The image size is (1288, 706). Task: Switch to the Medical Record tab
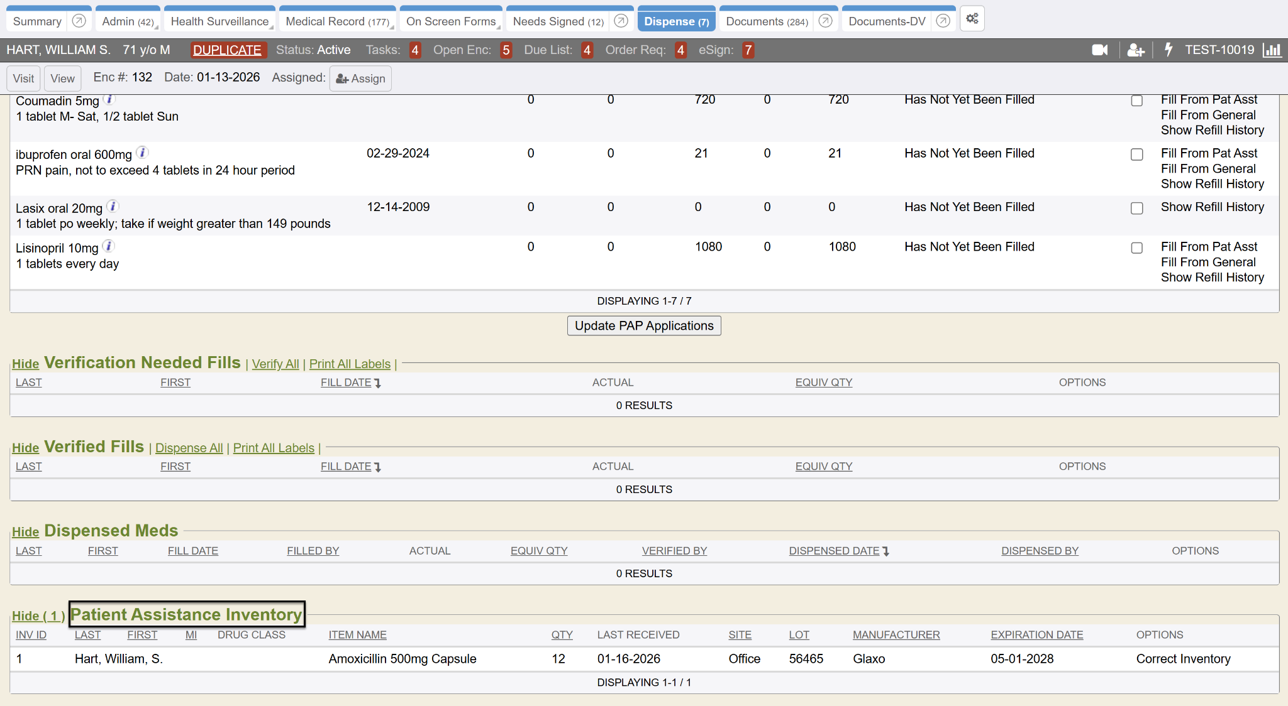tap(336, 21)
